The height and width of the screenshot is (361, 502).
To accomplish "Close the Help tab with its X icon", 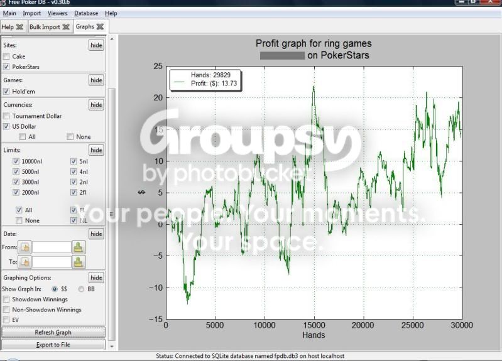I will [20, 27].
